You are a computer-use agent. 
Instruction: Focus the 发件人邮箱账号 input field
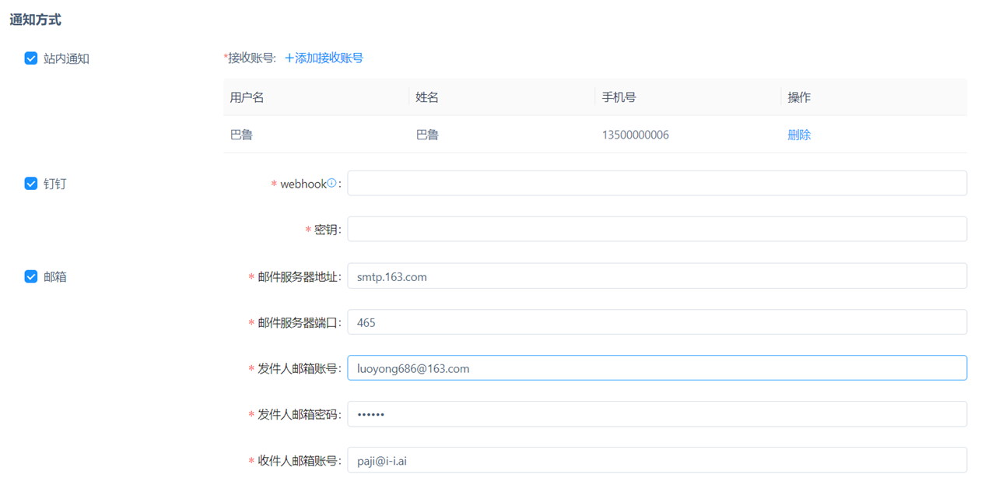(x=657, y=368)
